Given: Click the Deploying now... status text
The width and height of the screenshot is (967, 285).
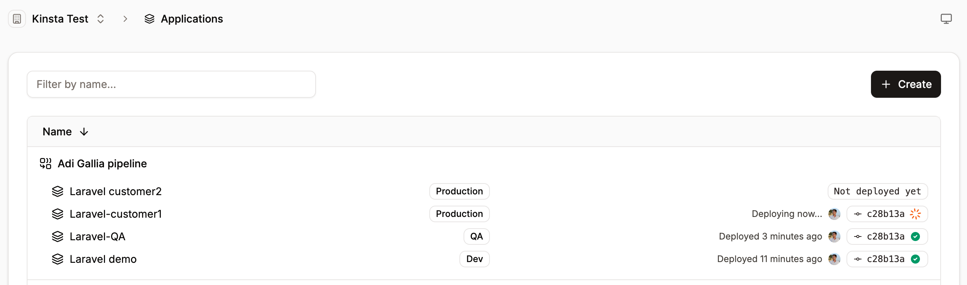Looking at the screenshot, I should 787,214.
